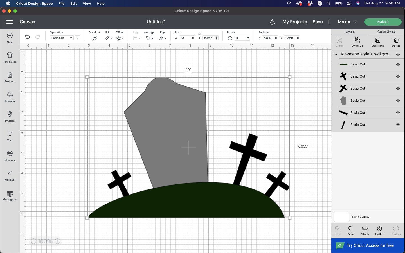Image resolution: width=405 pixels, height=253 pixels.
Task: Collapse the Rip-scene_style01b group
Action: coord(336,54)
